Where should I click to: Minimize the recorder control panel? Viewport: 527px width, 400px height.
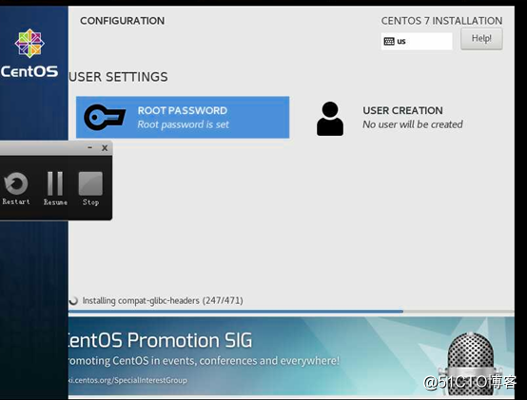[89, 147]
